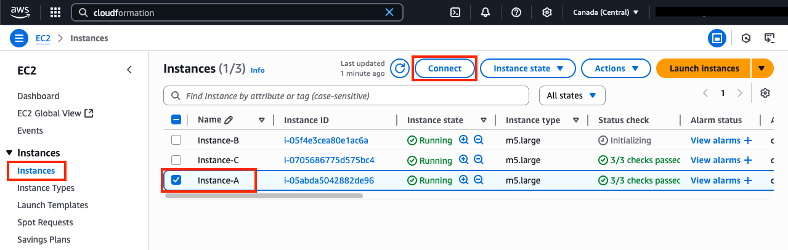Open the All states filter dropdown
Viewport: 788px width, 250px height.
572,95
